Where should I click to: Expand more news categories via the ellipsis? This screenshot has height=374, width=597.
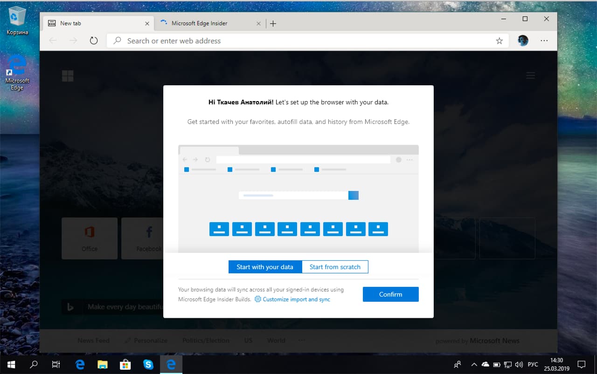click(302, 340)
